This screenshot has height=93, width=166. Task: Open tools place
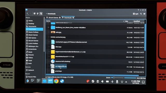(29, 63)
